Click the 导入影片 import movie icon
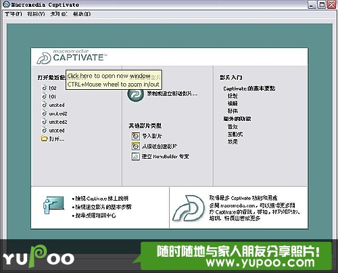The width and height of the screenshot is (338, 273). click(x=136, y=136)
